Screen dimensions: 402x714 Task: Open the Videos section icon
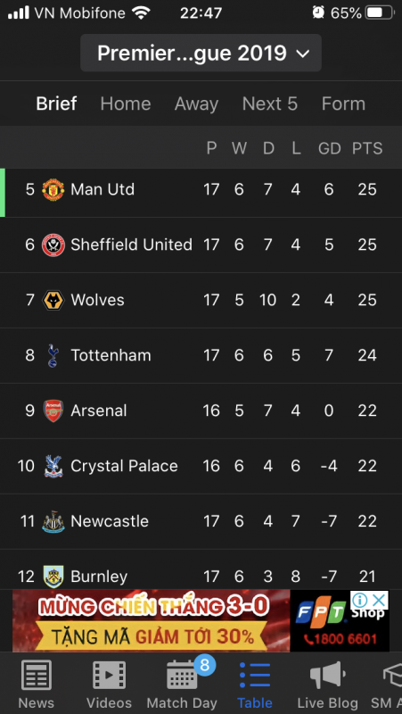point(109,675)
